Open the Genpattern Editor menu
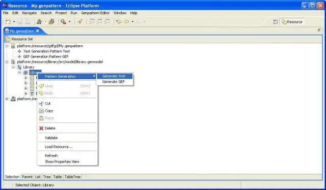The height and width of the screenshot is (190, 326). 95,13
